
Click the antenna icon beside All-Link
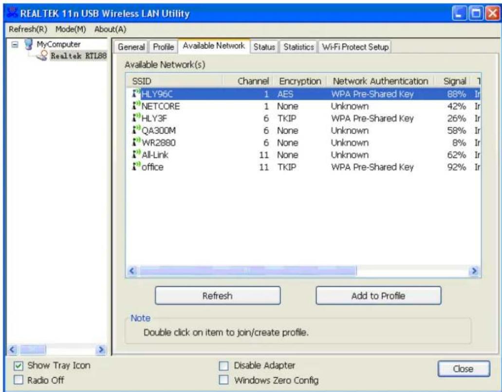click(x=136, y=155)
